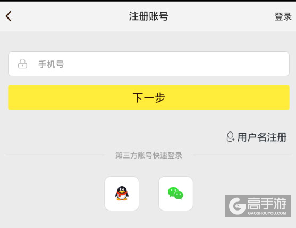Image resolution: width=296 pixels, height=228 pixels.
Task: Choose 用户名注册 username registration
Action: click(262, 137)
